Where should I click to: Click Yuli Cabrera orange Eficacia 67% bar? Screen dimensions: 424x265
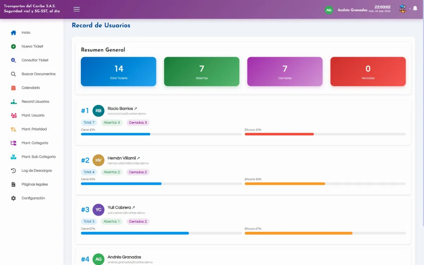tap(299, 233)
